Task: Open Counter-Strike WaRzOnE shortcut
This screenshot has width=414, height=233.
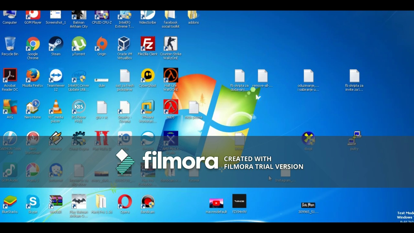Action: point(170,44)
